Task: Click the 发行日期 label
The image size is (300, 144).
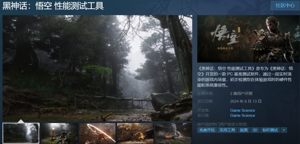Action: coord(205,101)
